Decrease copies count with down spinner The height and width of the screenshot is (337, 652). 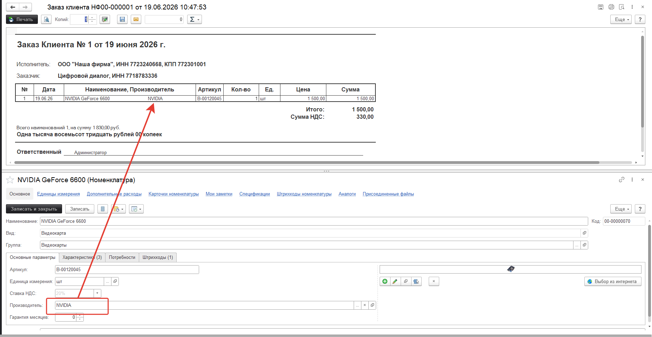92,22
